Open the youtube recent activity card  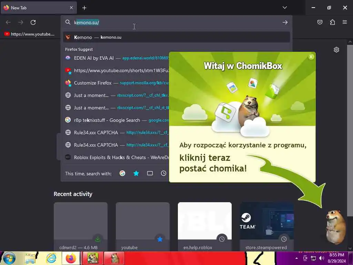[x=142, y=226]
